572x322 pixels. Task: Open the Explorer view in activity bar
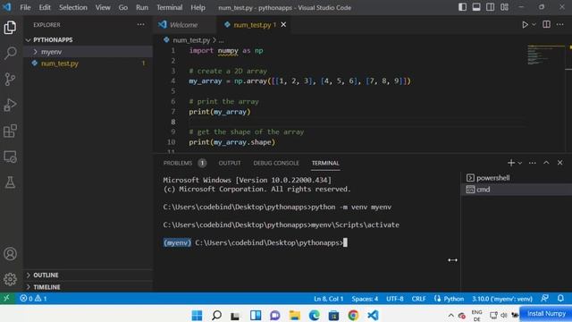[10, 28]
